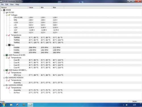Open Windows Explorer from the taskbar
Screen dimensions: 142x107
tap(11, 105)
